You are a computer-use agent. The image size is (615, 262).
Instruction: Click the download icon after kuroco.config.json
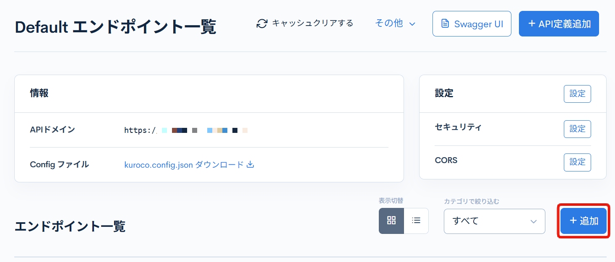250,165
